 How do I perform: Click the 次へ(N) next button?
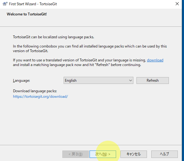pos(103,154)
